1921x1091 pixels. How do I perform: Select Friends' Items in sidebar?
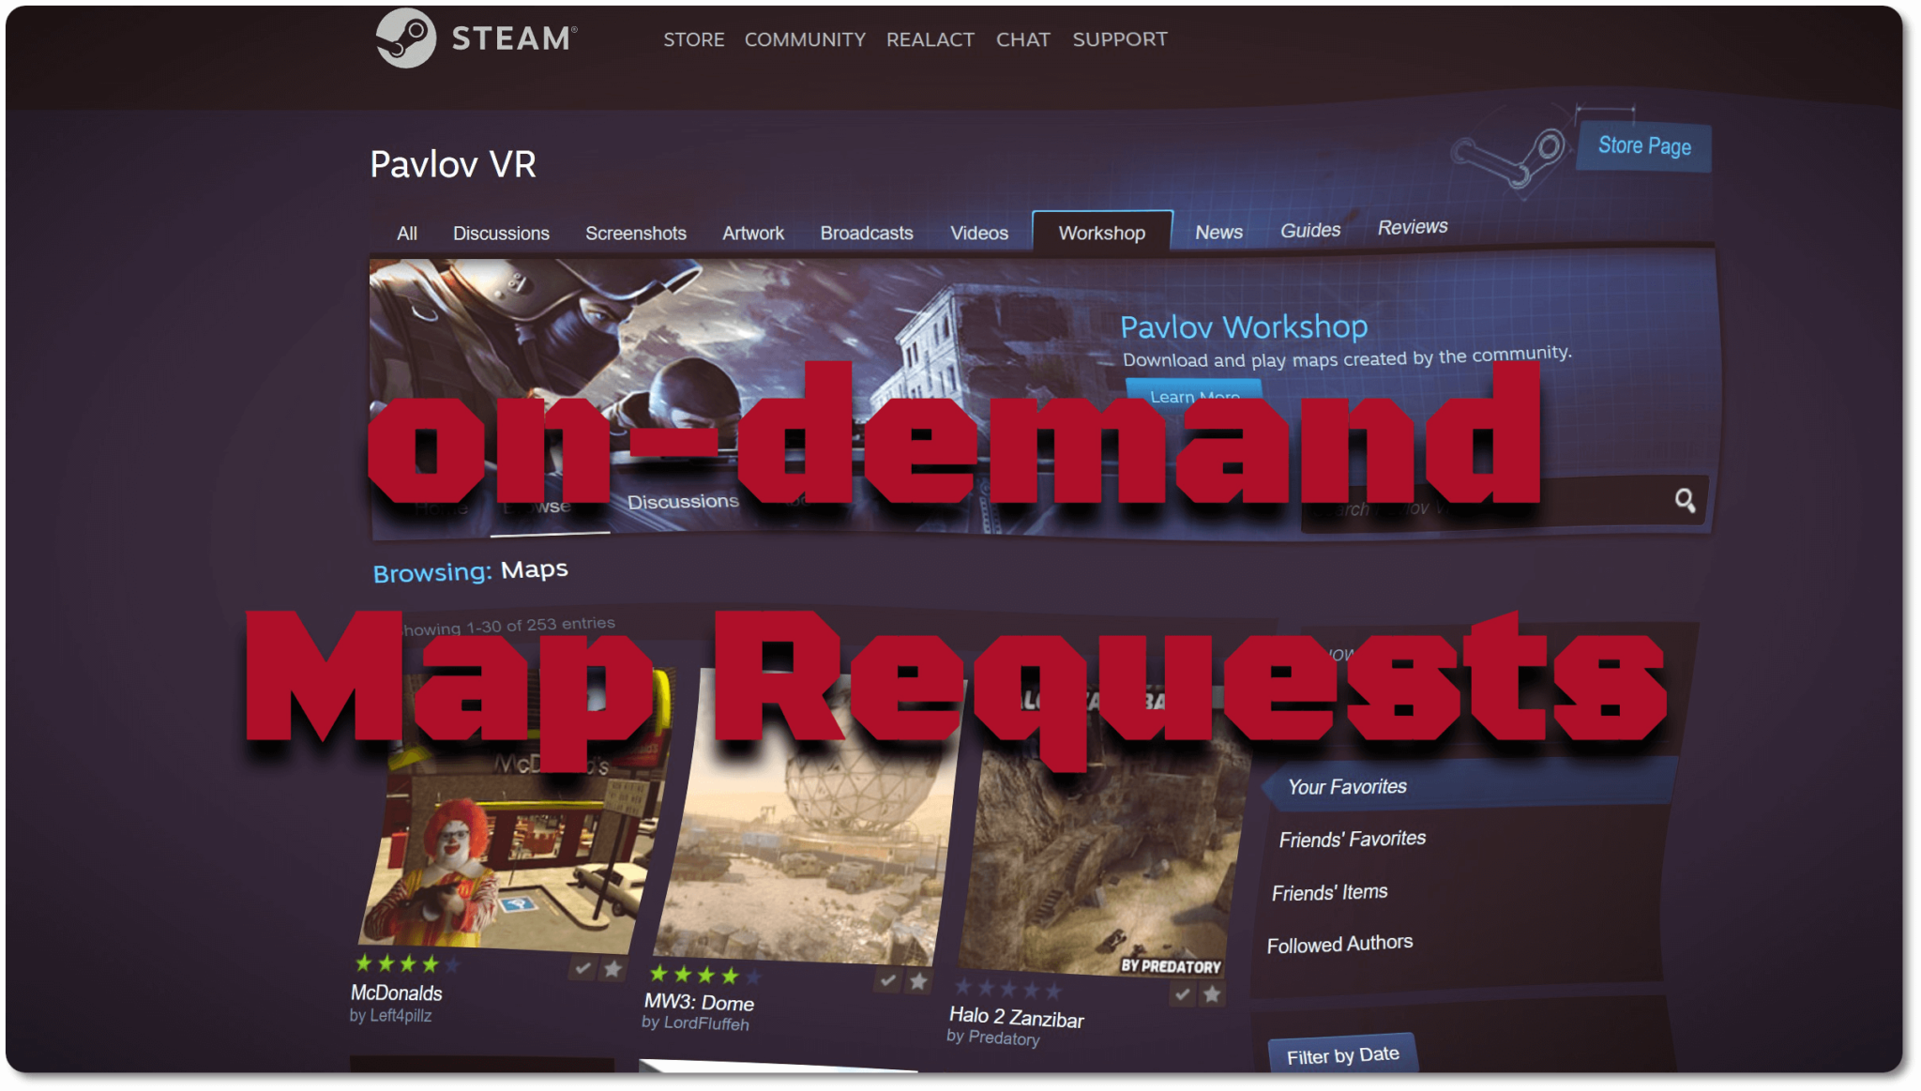point(1329,892)
